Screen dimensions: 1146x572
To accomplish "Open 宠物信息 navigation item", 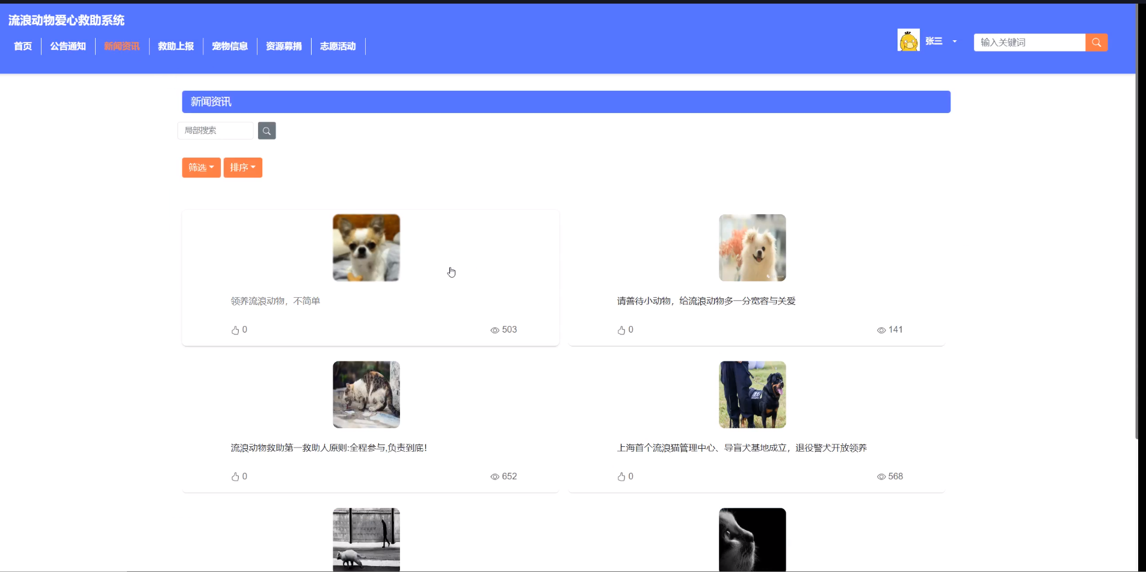I will 230,46.
